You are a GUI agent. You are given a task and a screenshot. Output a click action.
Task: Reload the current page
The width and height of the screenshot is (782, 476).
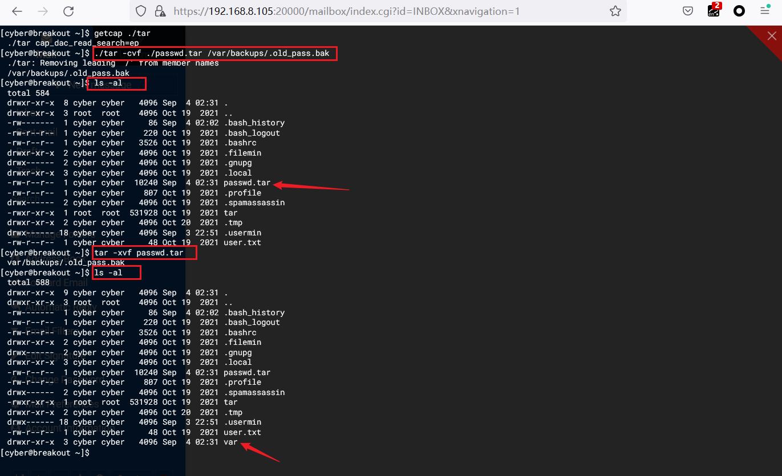[68, 11]
